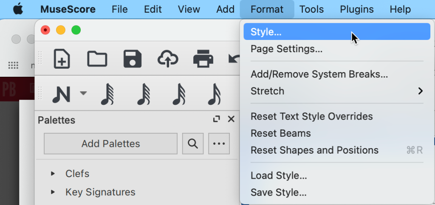Toggle note input mode N icon
Screen dimensions: 435x205
(x=61, y=95)
